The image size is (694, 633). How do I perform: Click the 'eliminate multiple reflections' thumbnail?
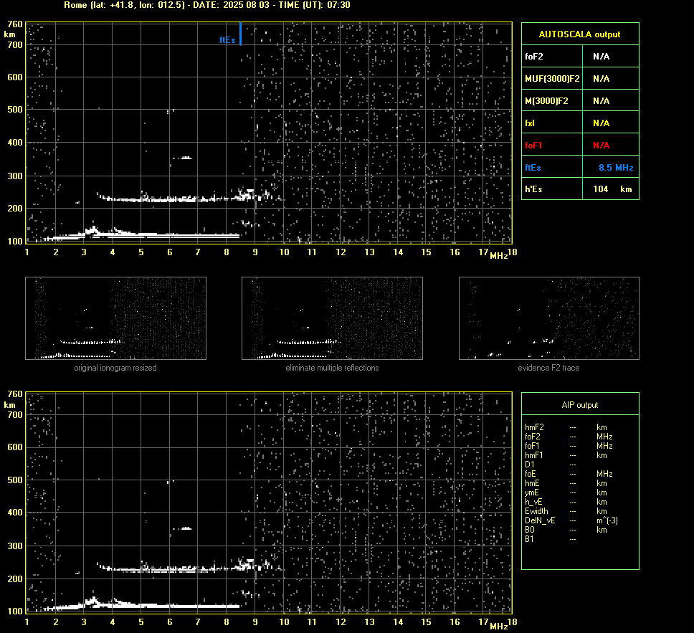click(x=332, y=318)
